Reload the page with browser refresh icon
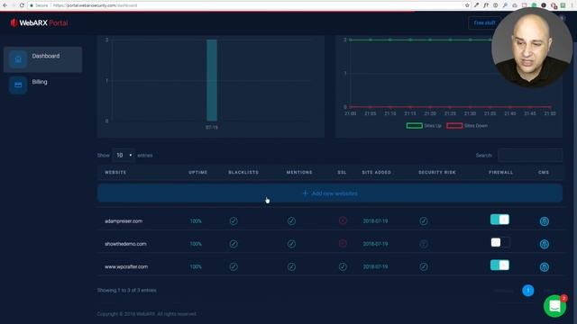The width and height of the screenshot is (577, 324). (x=22, y=5)
